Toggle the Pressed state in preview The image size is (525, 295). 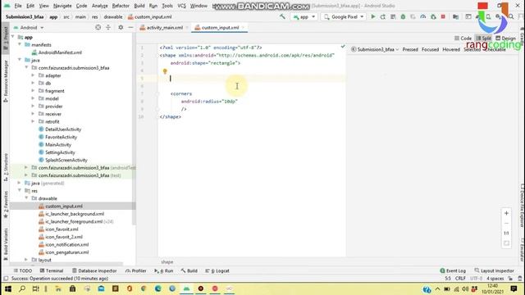tap(410, 49)
